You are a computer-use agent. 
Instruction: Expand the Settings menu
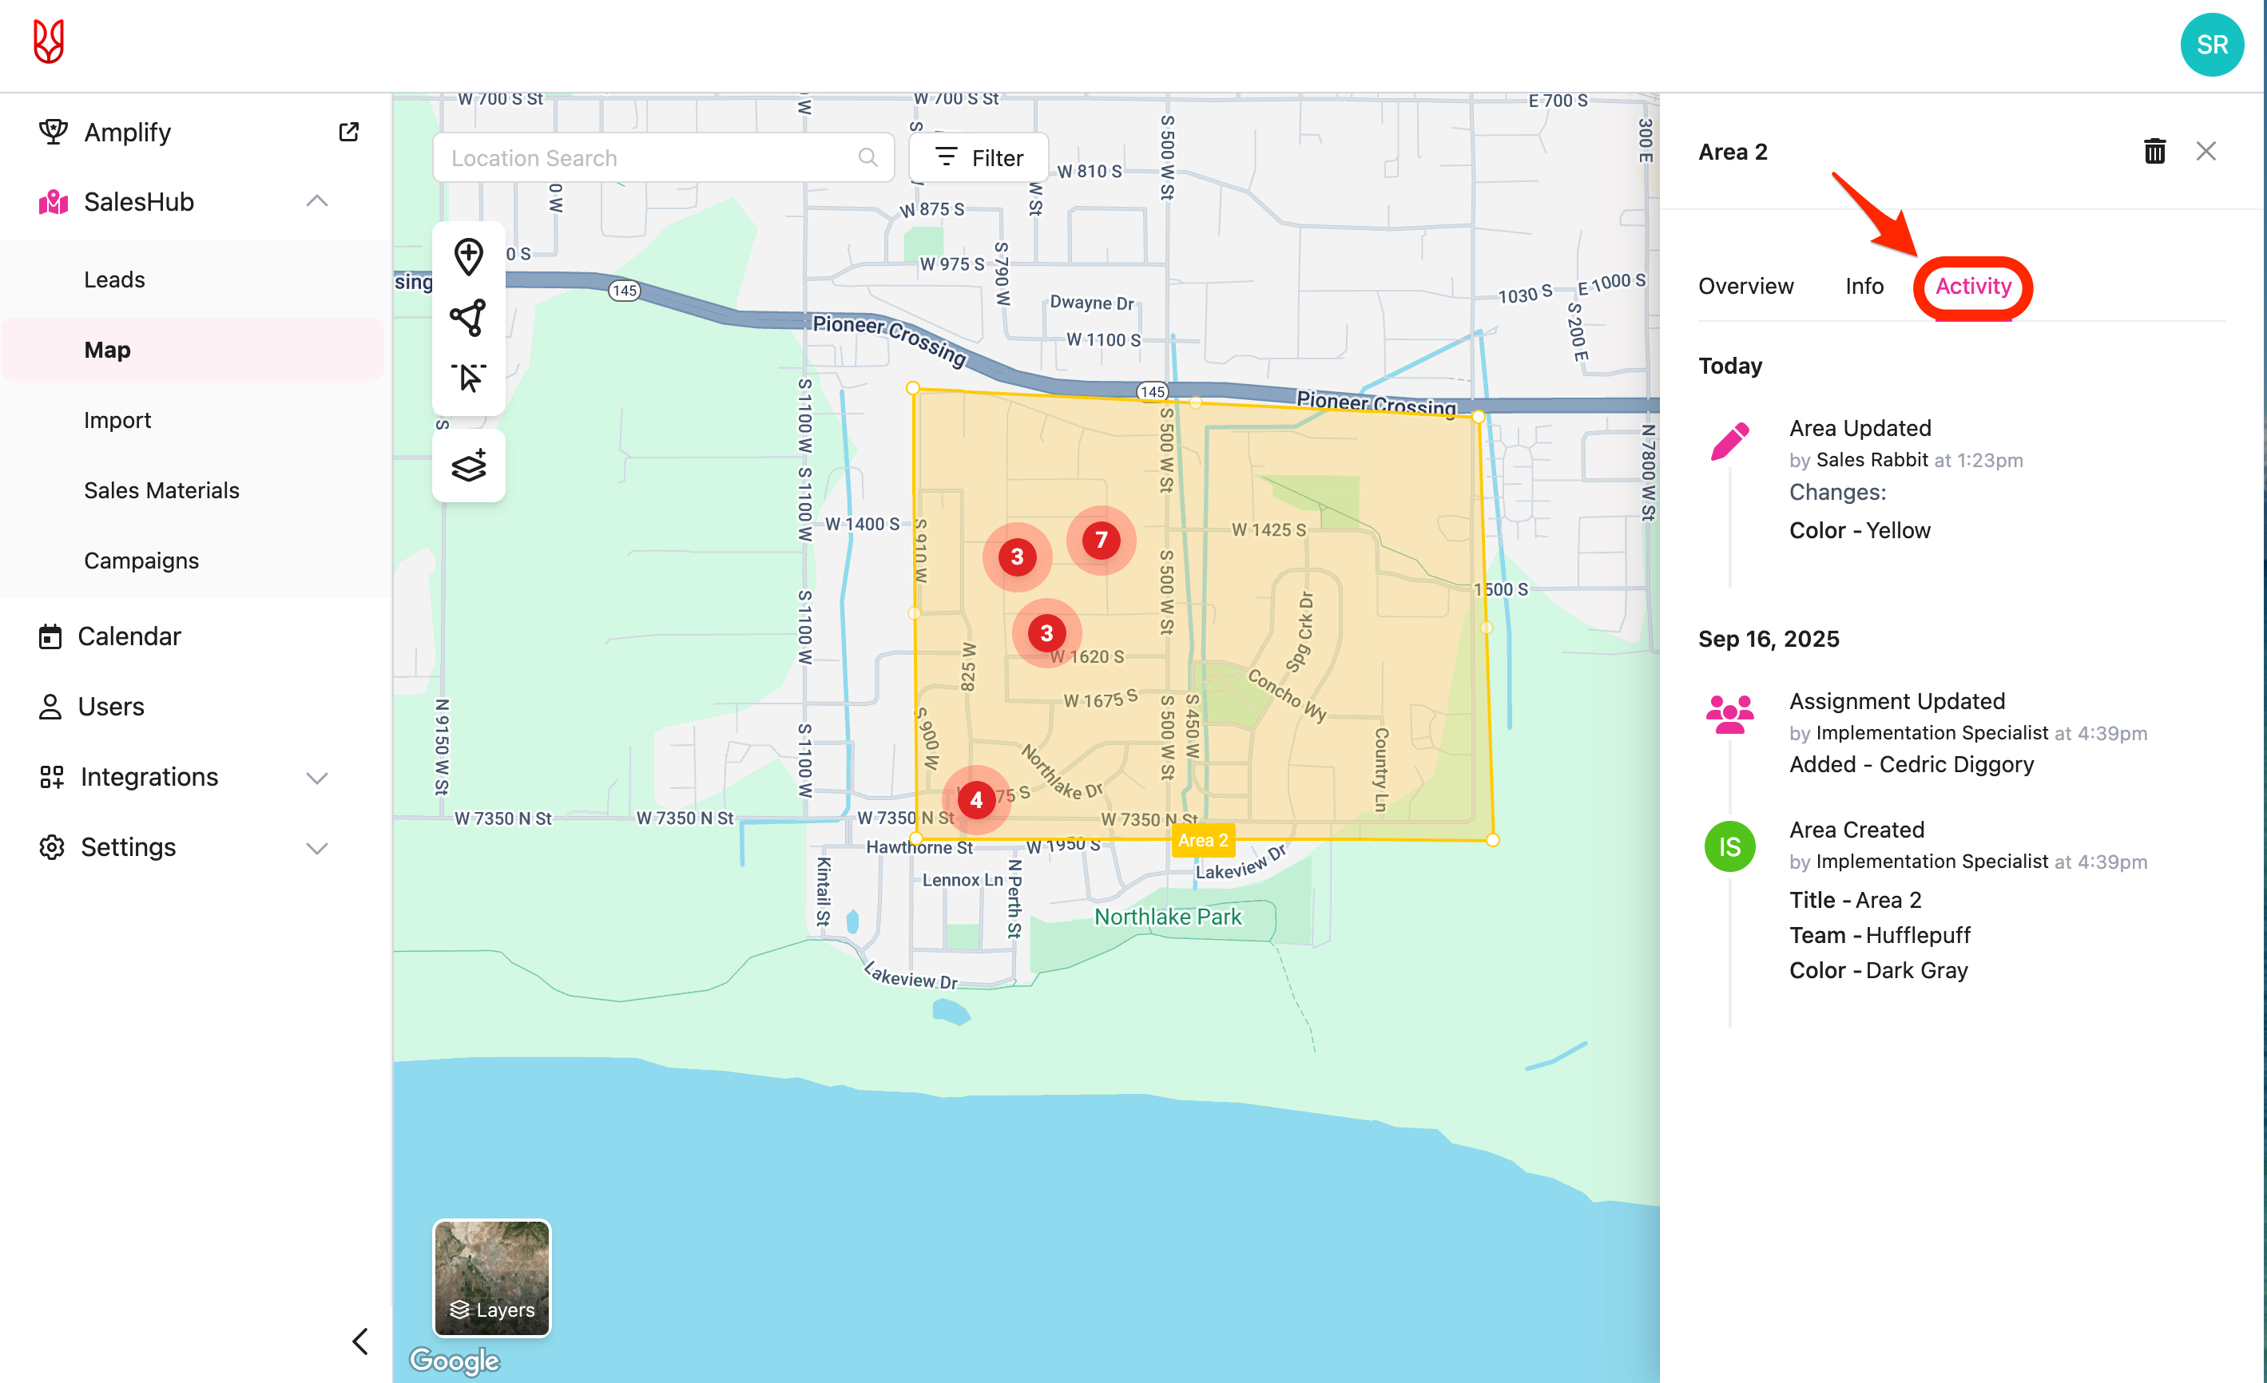[316, 848]
